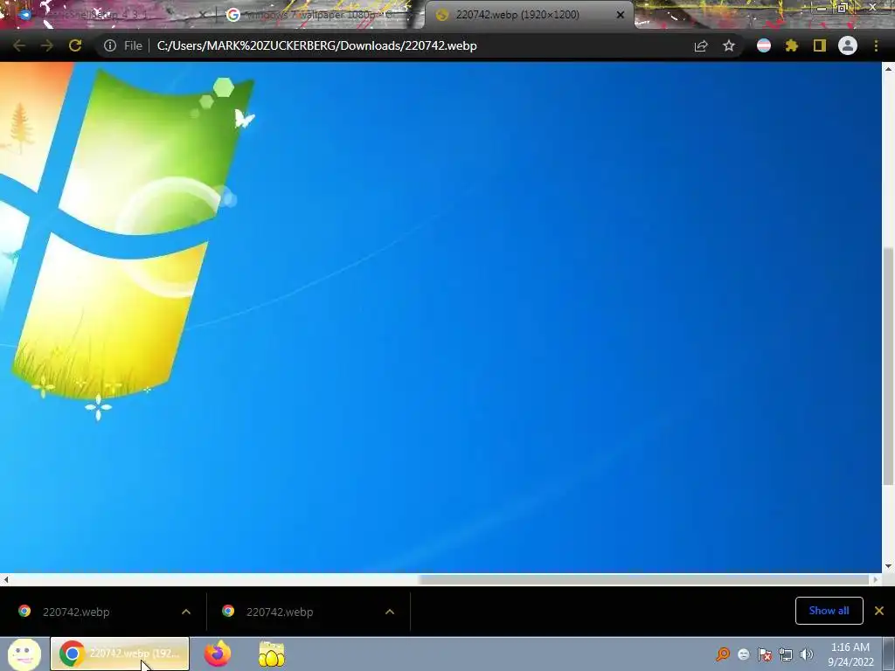
Task: Click the Chrome 220742.webp taskbar button
Action: pos(120,654)
